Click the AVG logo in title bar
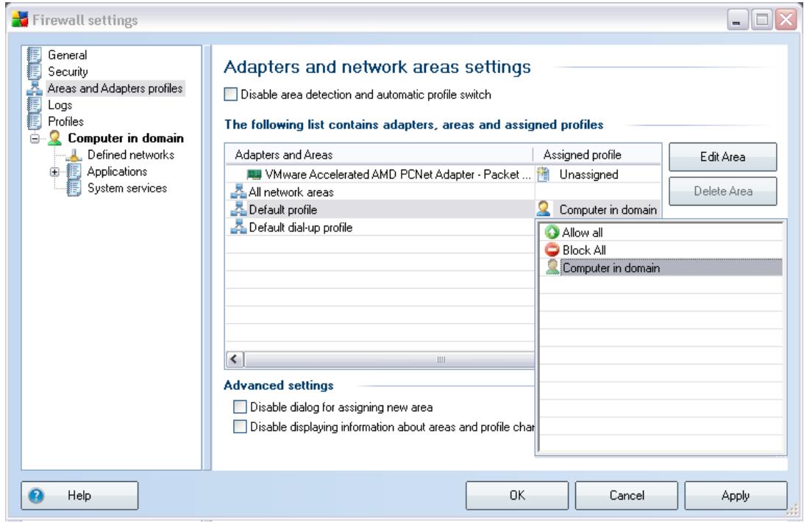Image resolution: width=804 pixels, height=523 pixels. pyautogui.click(x=20, y=19)
